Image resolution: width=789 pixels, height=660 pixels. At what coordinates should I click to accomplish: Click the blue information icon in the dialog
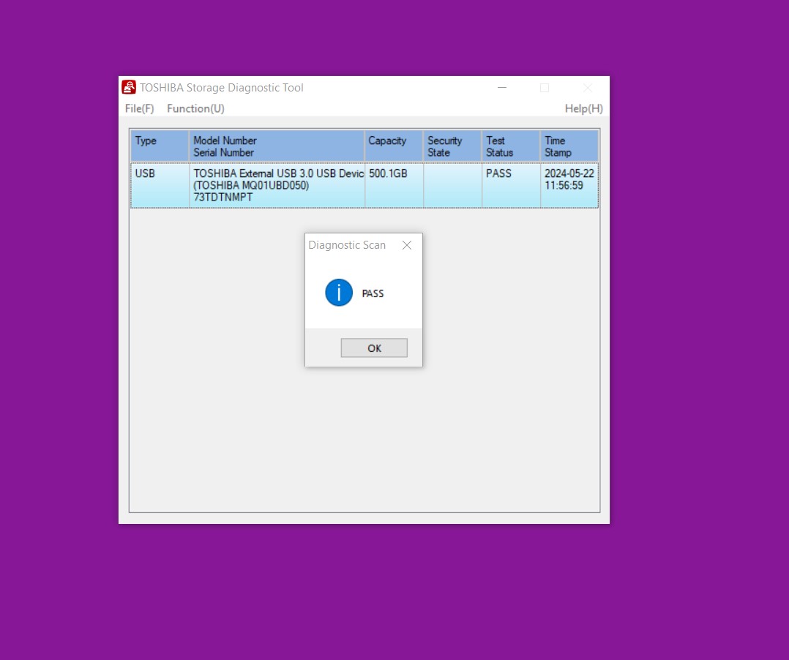point(338,292)
